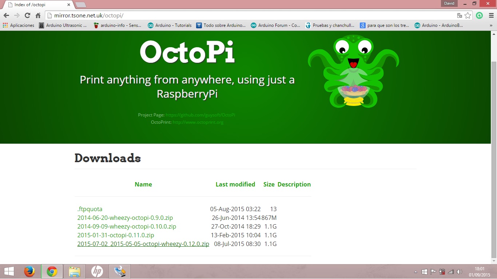Open the www.octoprint.org link
Viewport: 497px width, 279px height.
click(x=198, y=122)
